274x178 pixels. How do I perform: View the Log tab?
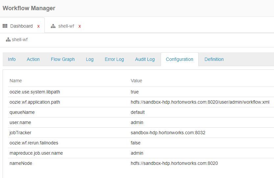tap(90, 59)
